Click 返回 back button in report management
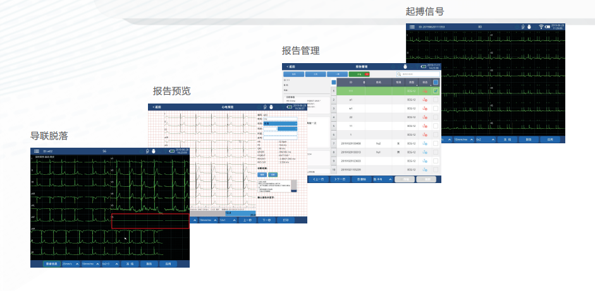 click(291, 66)
